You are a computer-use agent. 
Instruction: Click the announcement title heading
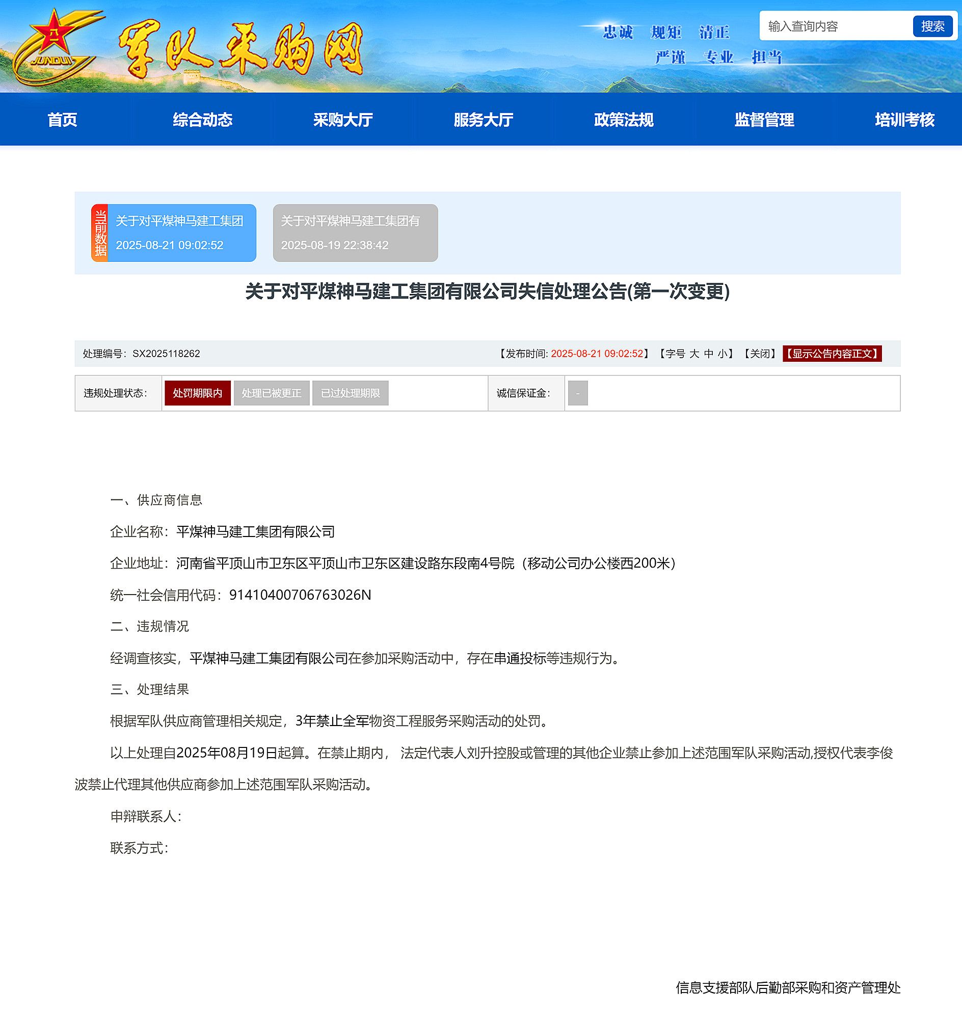coord(487,291)
